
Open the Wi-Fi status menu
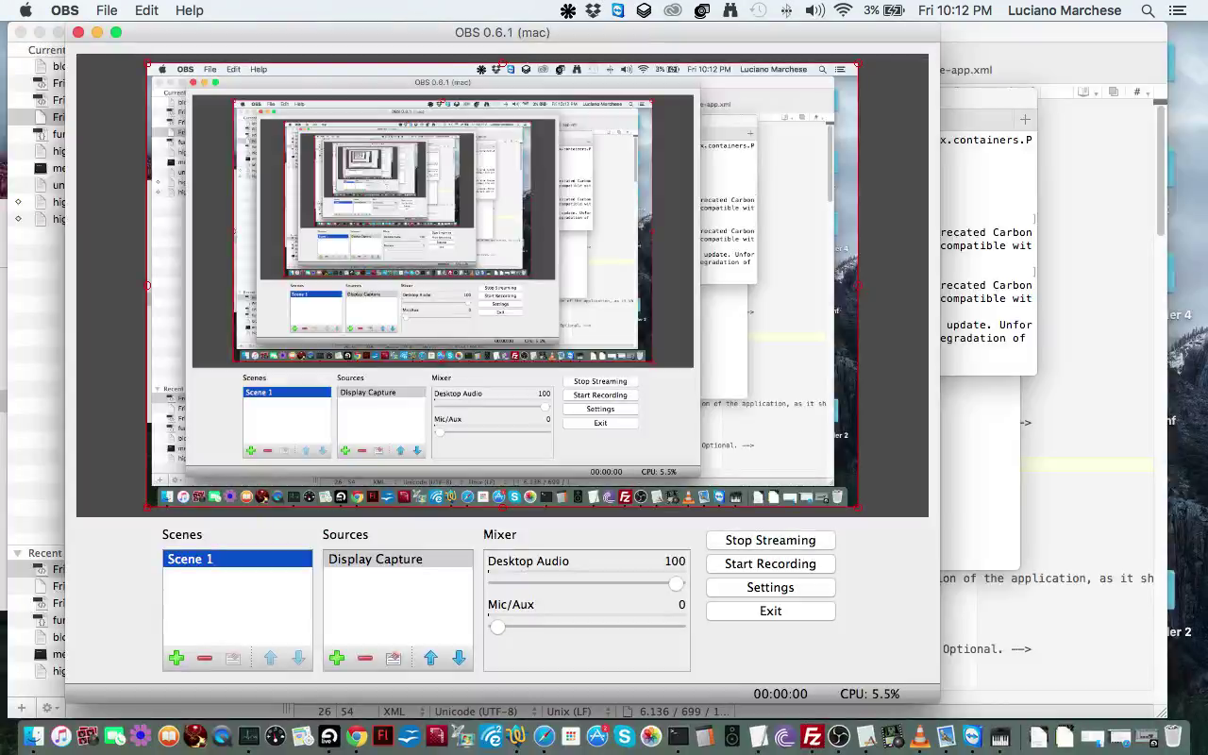[x=844, y=10]
